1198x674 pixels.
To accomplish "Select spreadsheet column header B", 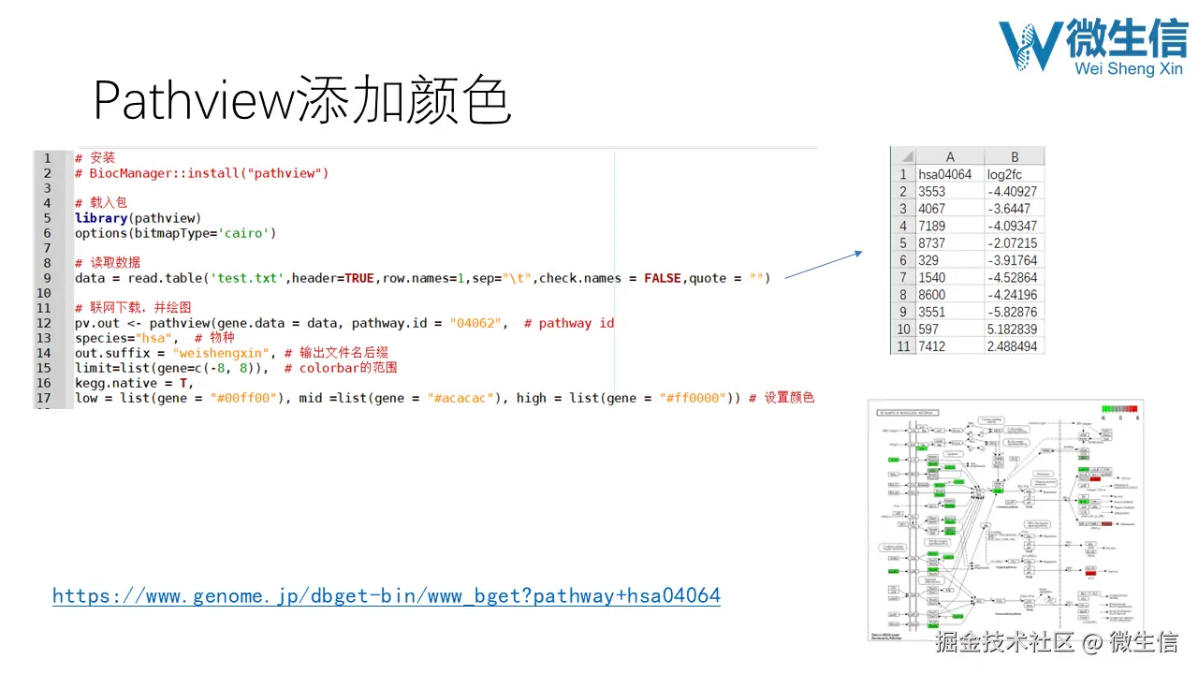I will click(1015, 156).
